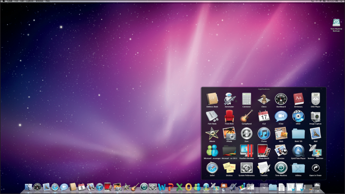Screen dimensions: 345x194
Task: Open the Stickies app
Action: (229, 168)
